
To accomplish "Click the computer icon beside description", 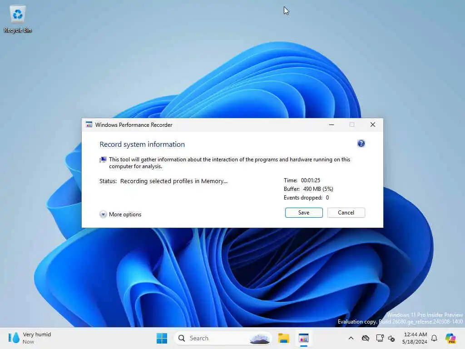I will pyautogui.click(x=103, y=160).
